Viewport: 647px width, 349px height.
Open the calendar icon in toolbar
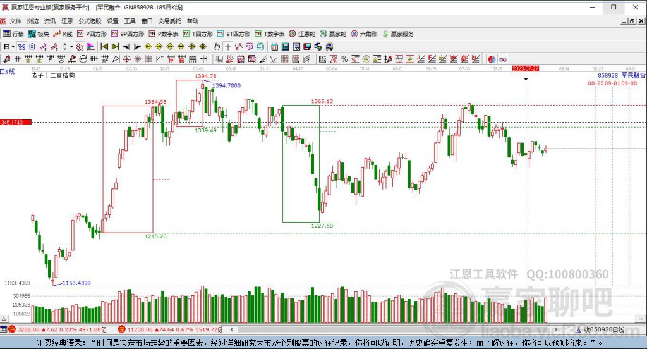pos(274,47)
